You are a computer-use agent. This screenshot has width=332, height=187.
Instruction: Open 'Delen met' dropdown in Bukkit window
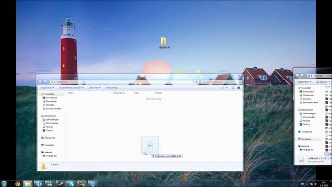pos(94,88)
